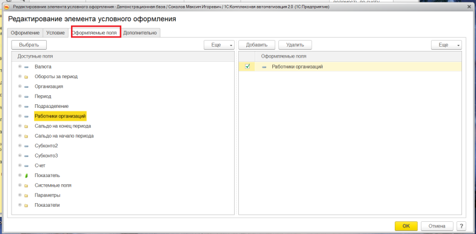Expand the Сальдо на конец периода node

[20, 126]
